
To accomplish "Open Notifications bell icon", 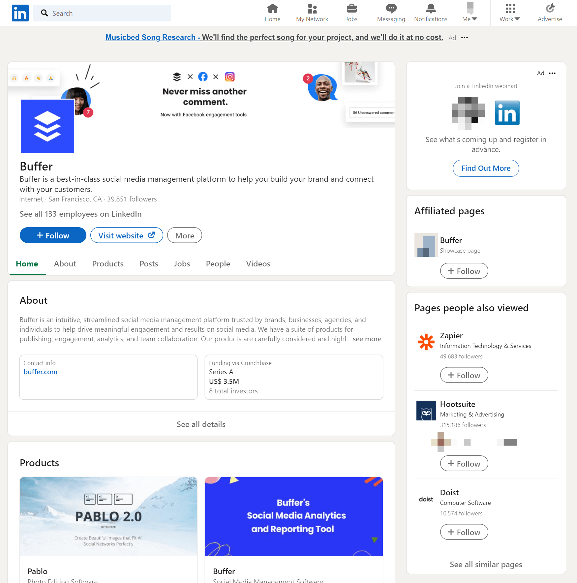I will tap(431, 13).
